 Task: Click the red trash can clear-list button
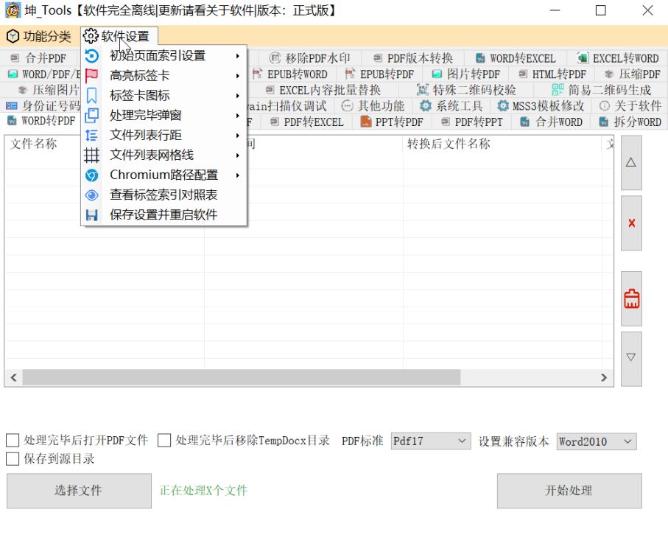(x=631, y=298)
